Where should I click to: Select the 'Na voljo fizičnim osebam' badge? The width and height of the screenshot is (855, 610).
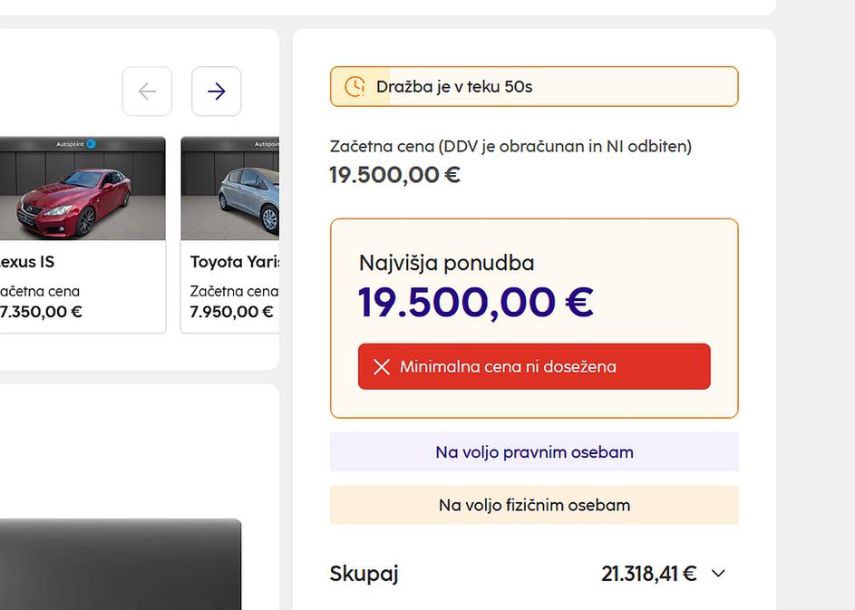(534, 505)
